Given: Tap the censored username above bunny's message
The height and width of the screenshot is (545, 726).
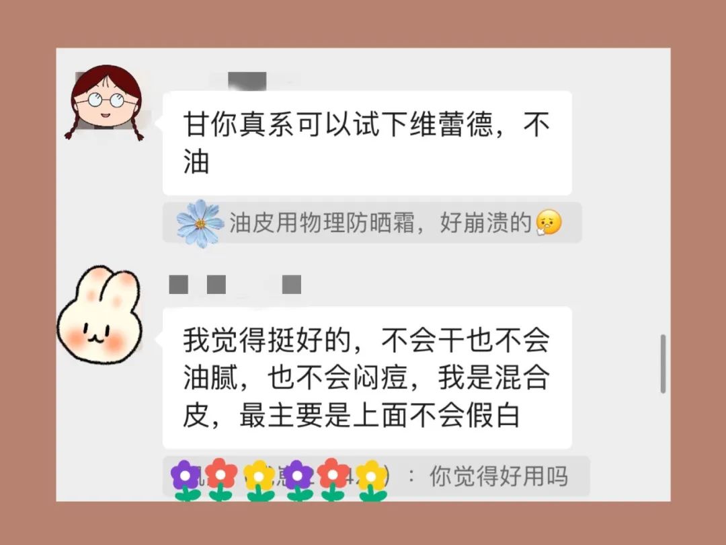Looking at the screenshot, I should click(235, 285).
